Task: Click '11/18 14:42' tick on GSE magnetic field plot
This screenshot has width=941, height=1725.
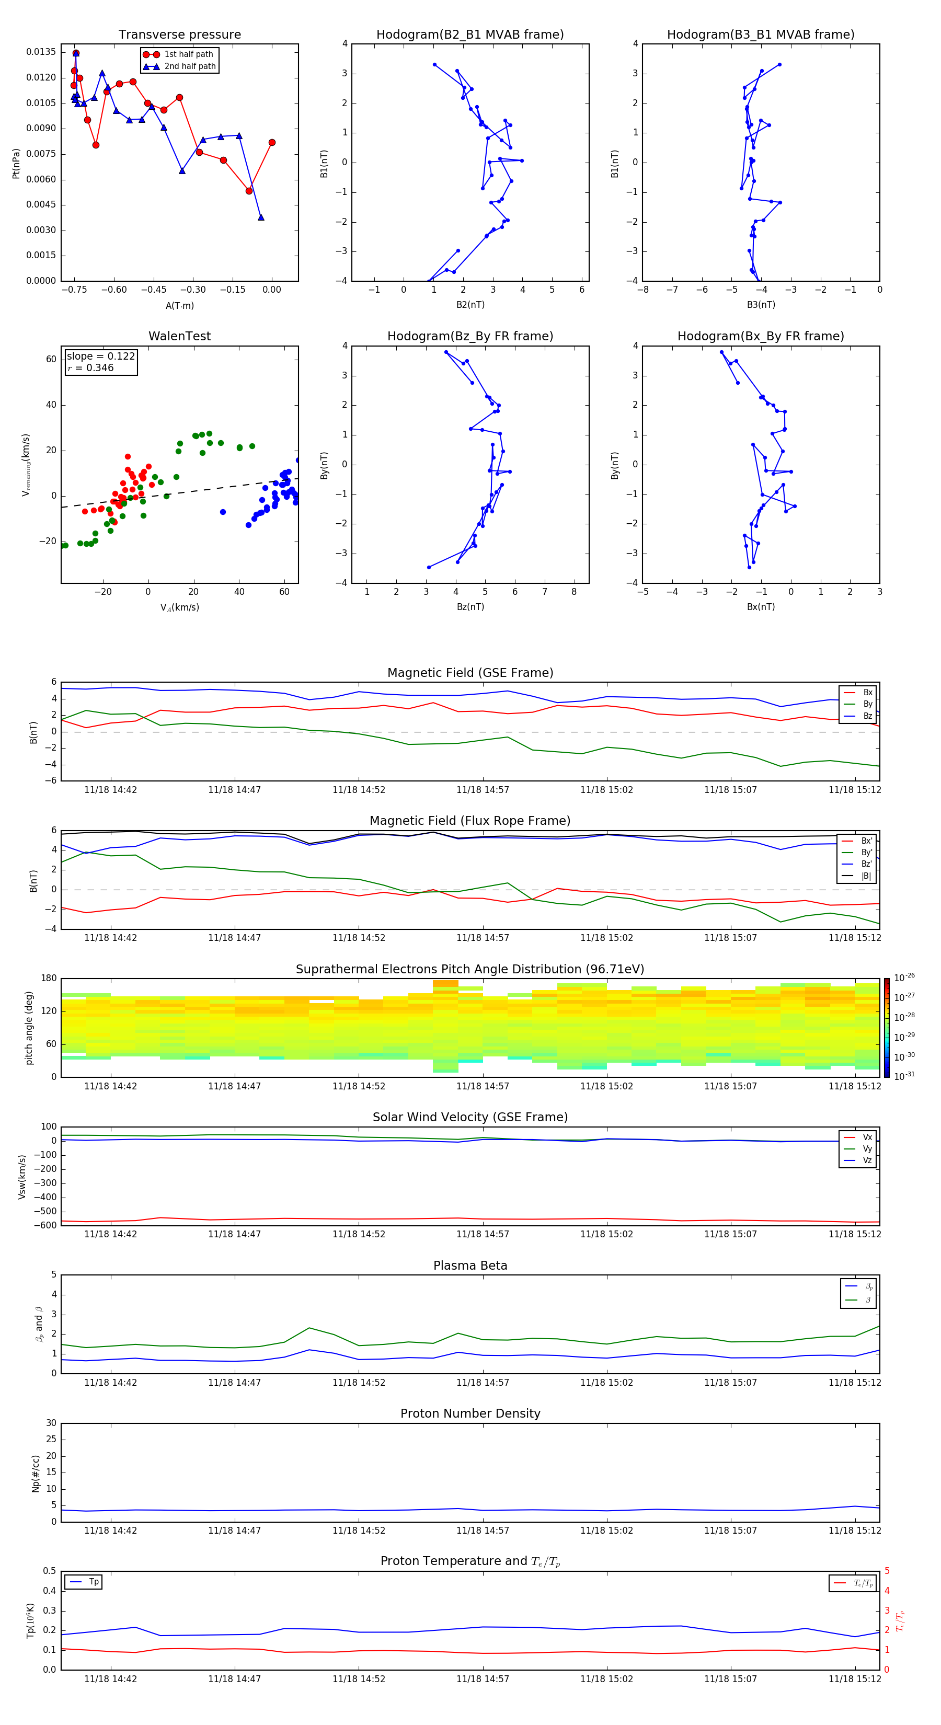Action: [x=110, y=790]
